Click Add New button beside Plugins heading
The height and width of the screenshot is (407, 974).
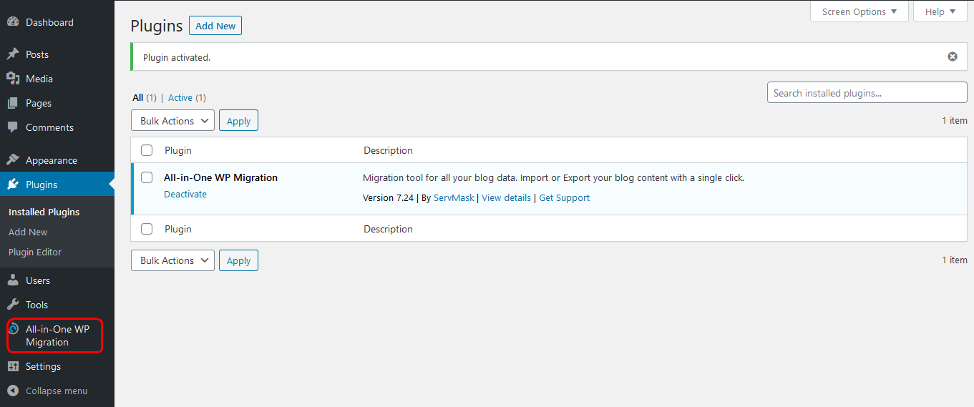tap(215, 26)
